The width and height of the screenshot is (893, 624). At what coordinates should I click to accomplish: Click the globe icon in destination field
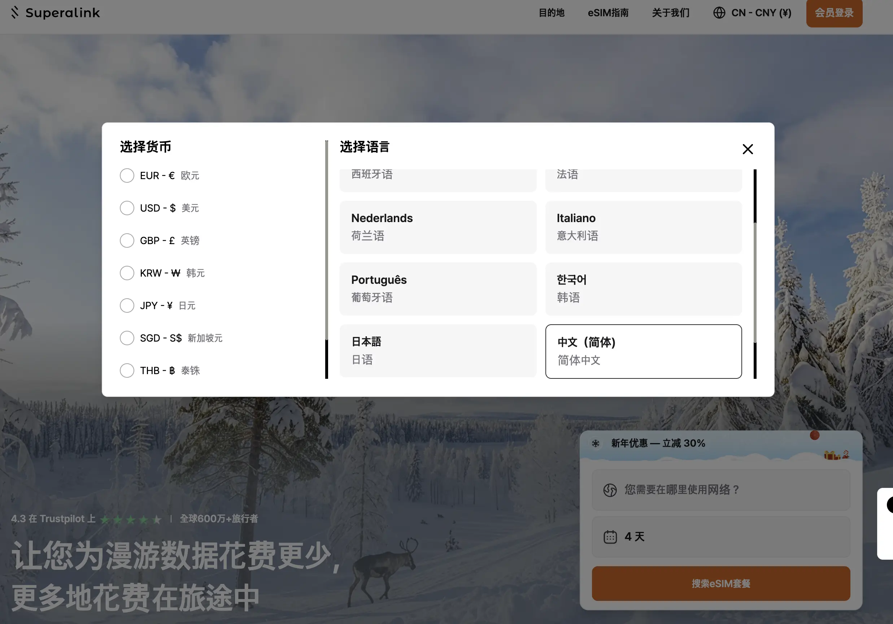(x=610, y=490)
